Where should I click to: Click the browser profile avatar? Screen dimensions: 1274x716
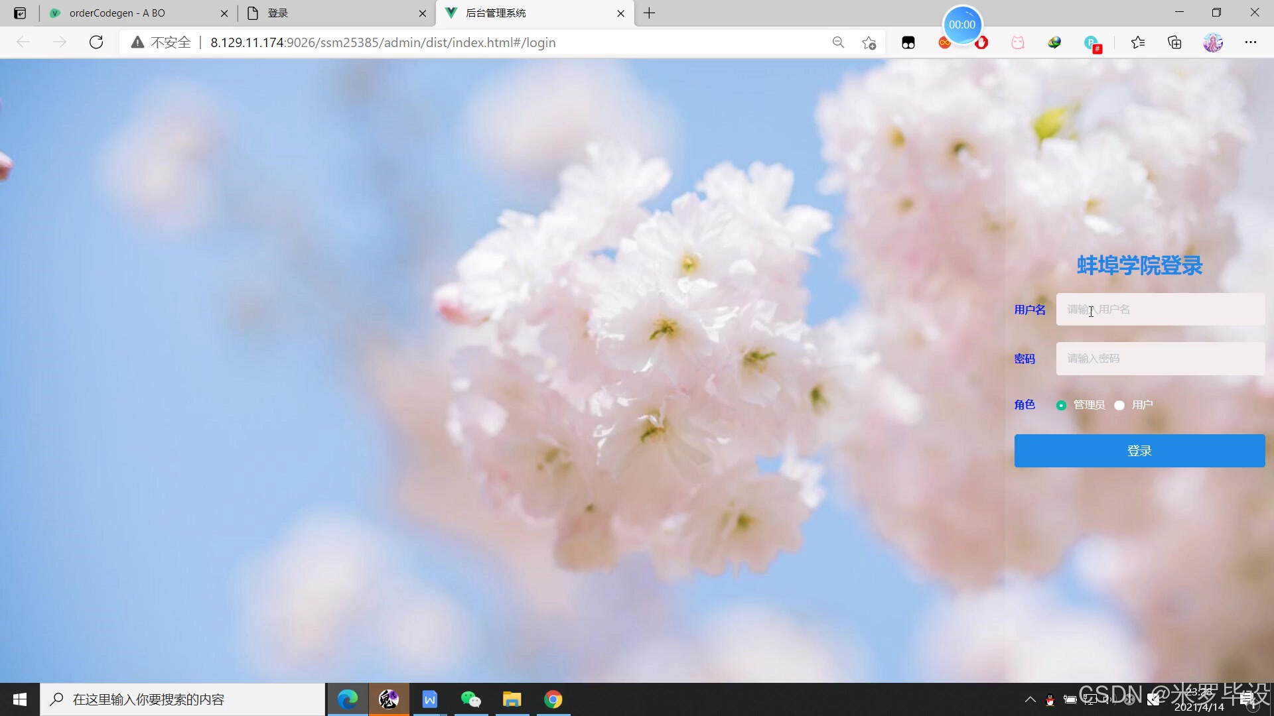1213,42
